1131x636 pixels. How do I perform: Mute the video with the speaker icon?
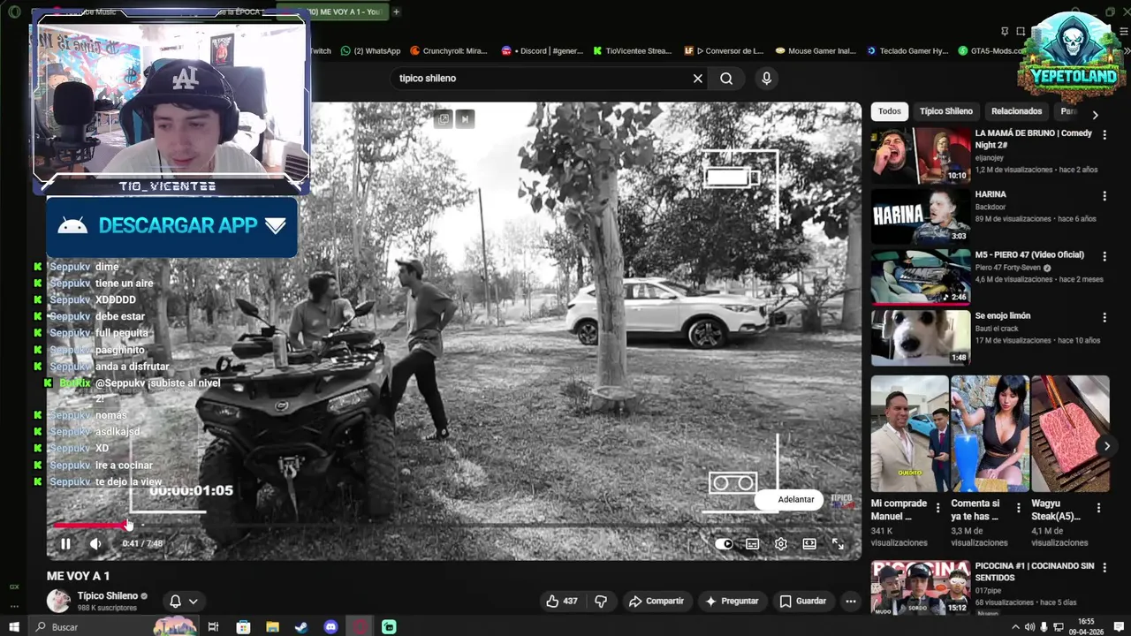coord(95,544)
